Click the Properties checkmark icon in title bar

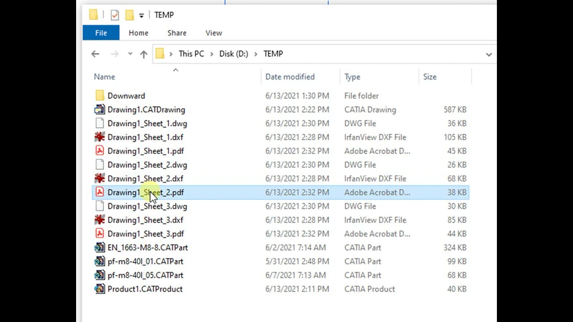(x=115, y=15)
